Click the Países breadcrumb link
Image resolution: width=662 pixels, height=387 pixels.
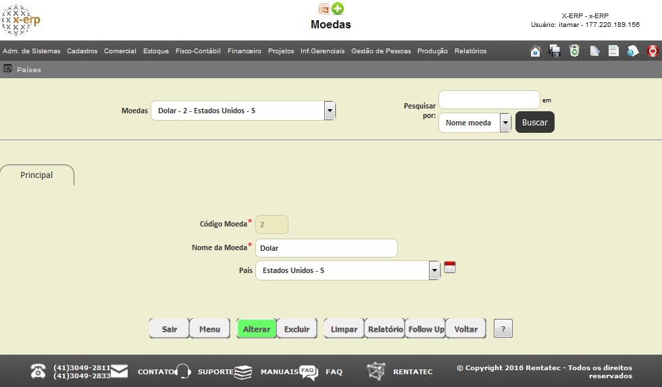click(28, 69)
